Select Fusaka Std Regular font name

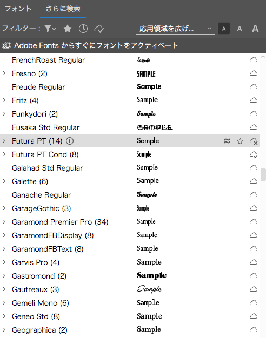[46, 127]
